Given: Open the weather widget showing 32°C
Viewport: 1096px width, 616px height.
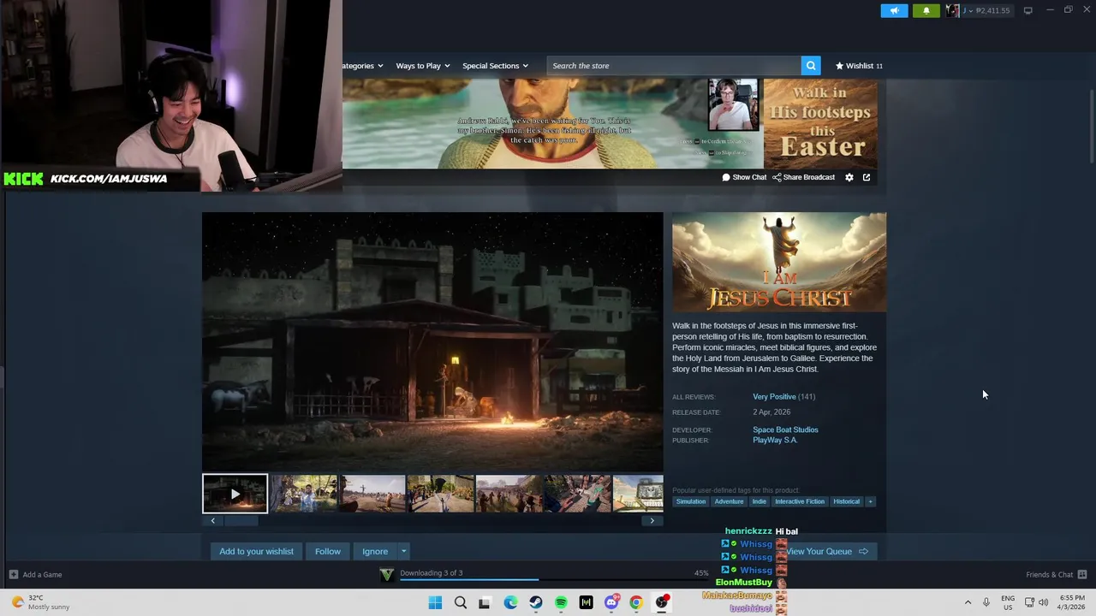Looking at the screenshot, I should click(39, 602).
